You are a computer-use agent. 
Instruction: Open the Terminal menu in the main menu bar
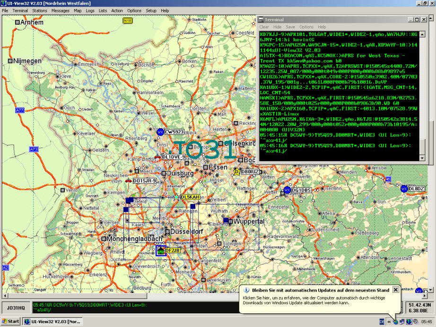(x=20, y=10)
